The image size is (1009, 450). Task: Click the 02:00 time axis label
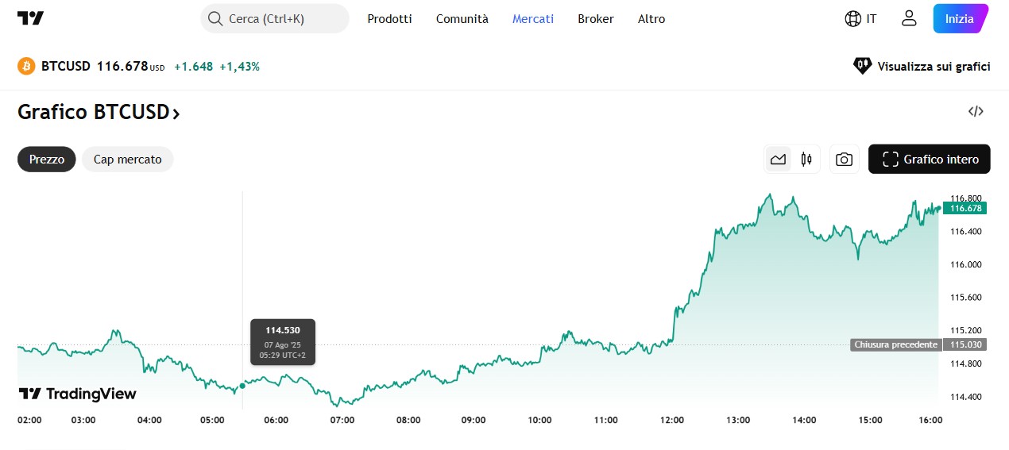pos(29,420)
